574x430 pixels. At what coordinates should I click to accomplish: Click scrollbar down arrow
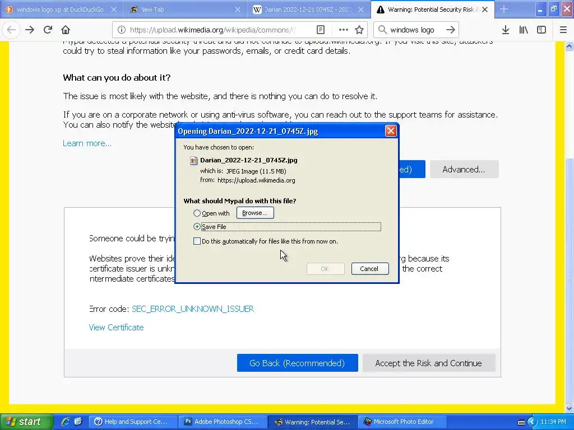coord(569,408)
